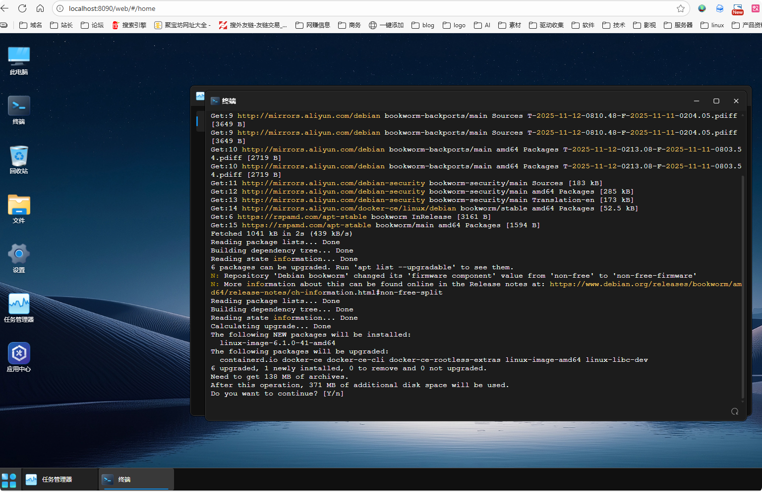Open the 设置 gear desktop icon
The height and width of the screenshot is (492, 762).
(19, 254)
